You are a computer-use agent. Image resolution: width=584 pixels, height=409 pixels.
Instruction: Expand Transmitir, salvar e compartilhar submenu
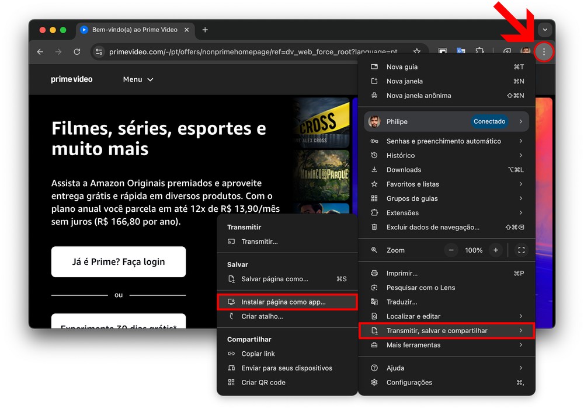pyautogui.click(x=447, y=330)
